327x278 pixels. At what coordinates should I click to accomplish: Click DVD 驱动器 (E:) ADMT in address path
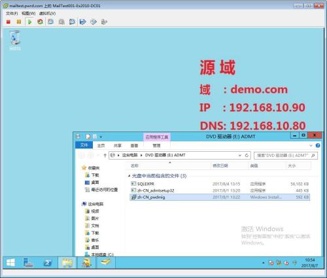165,155
